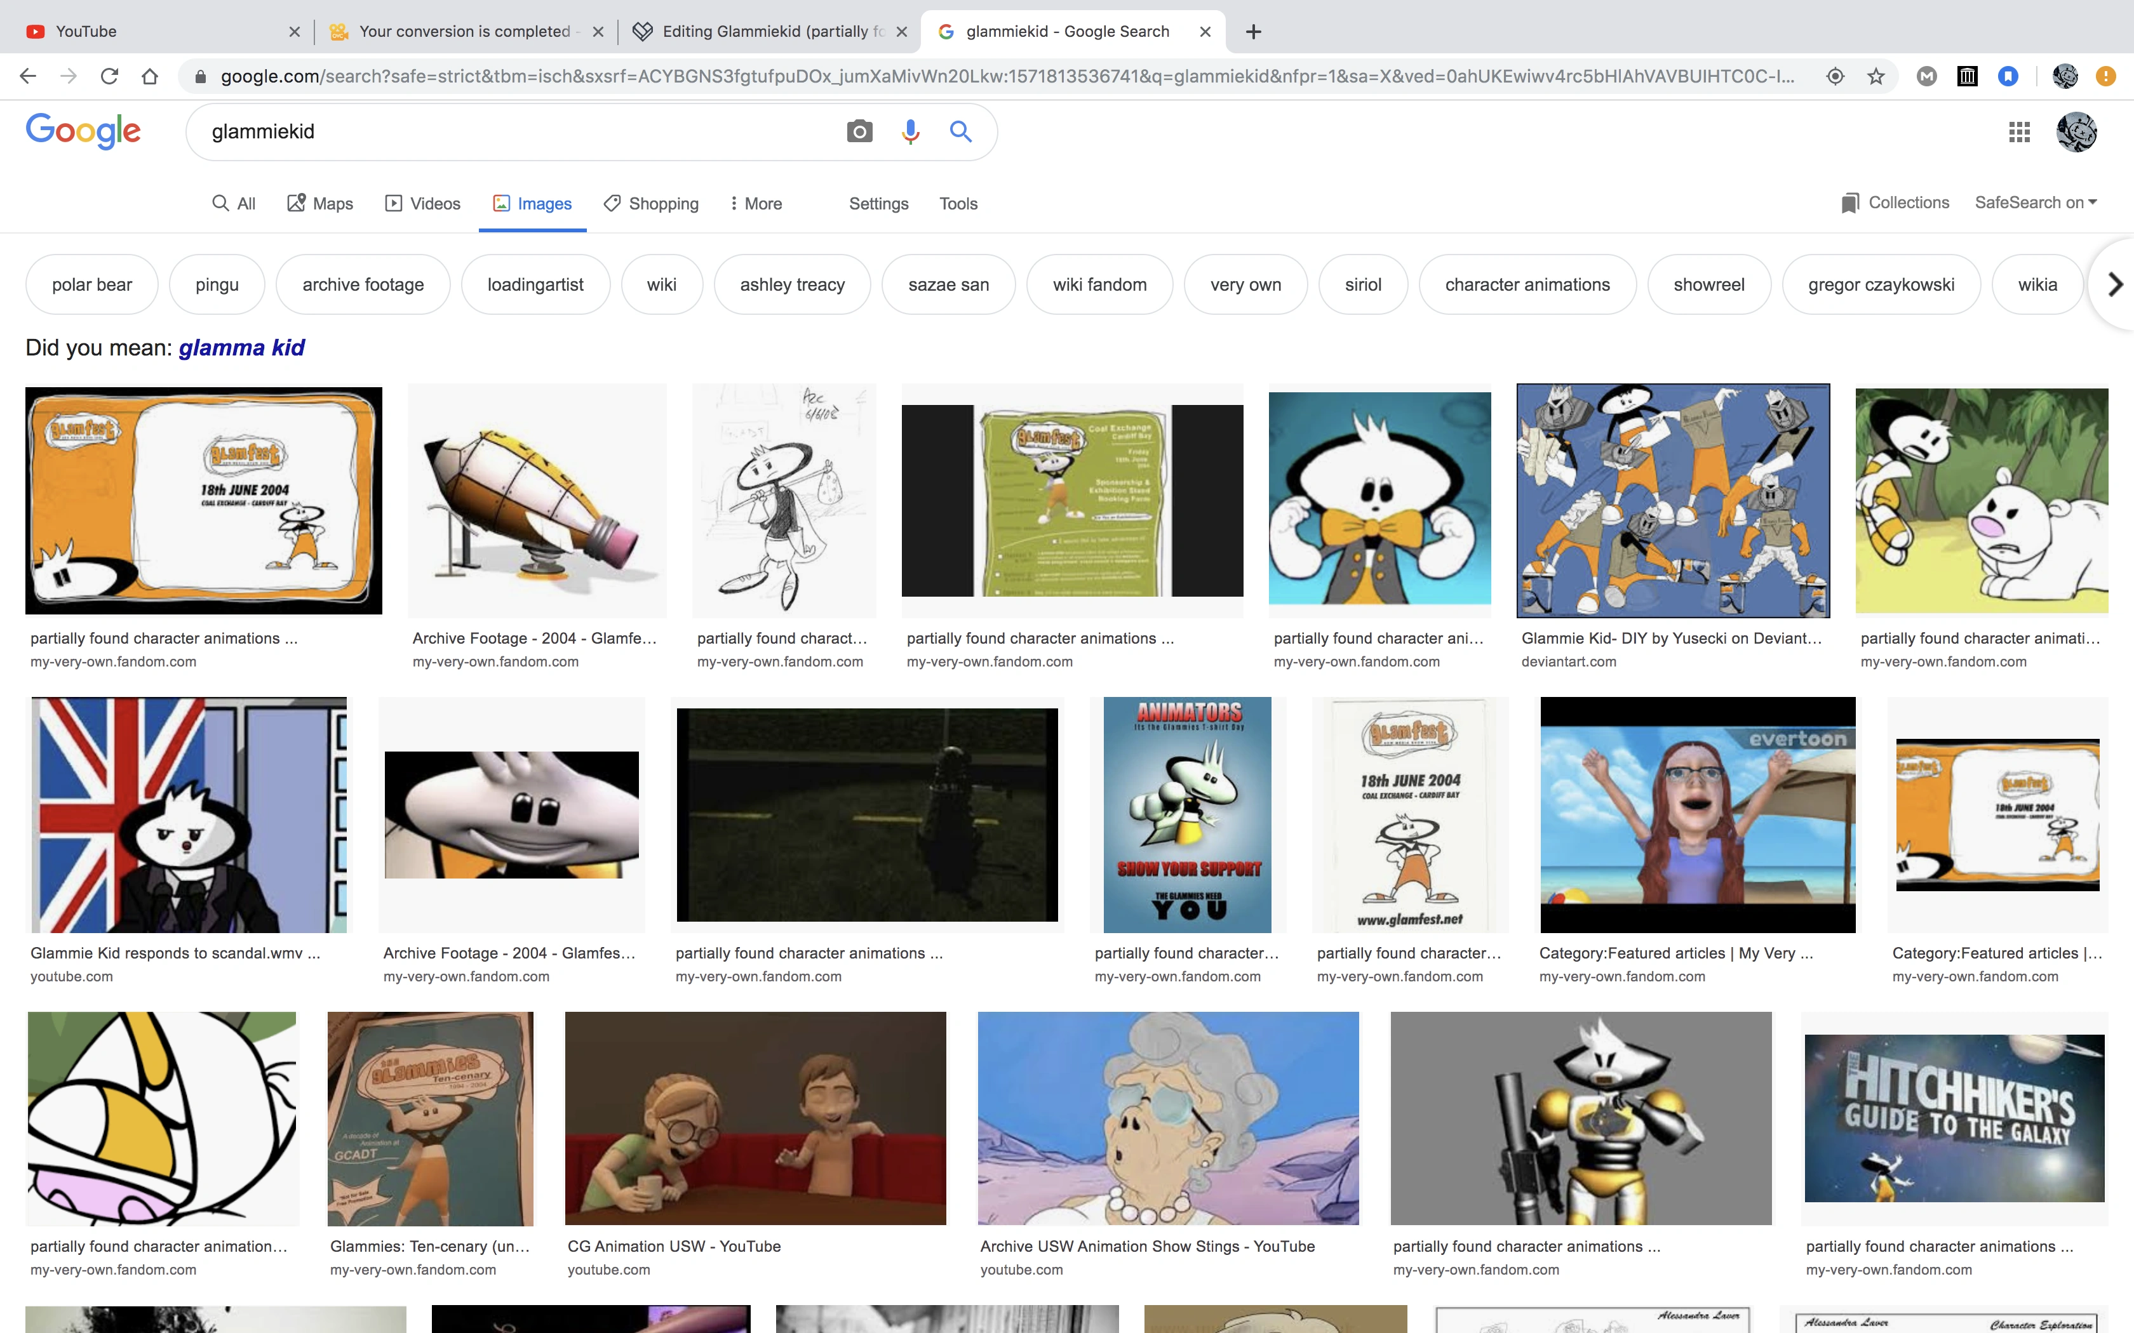Switch to the Videos search tab
Screen dimensions: 2134x1333
(423, 204)
